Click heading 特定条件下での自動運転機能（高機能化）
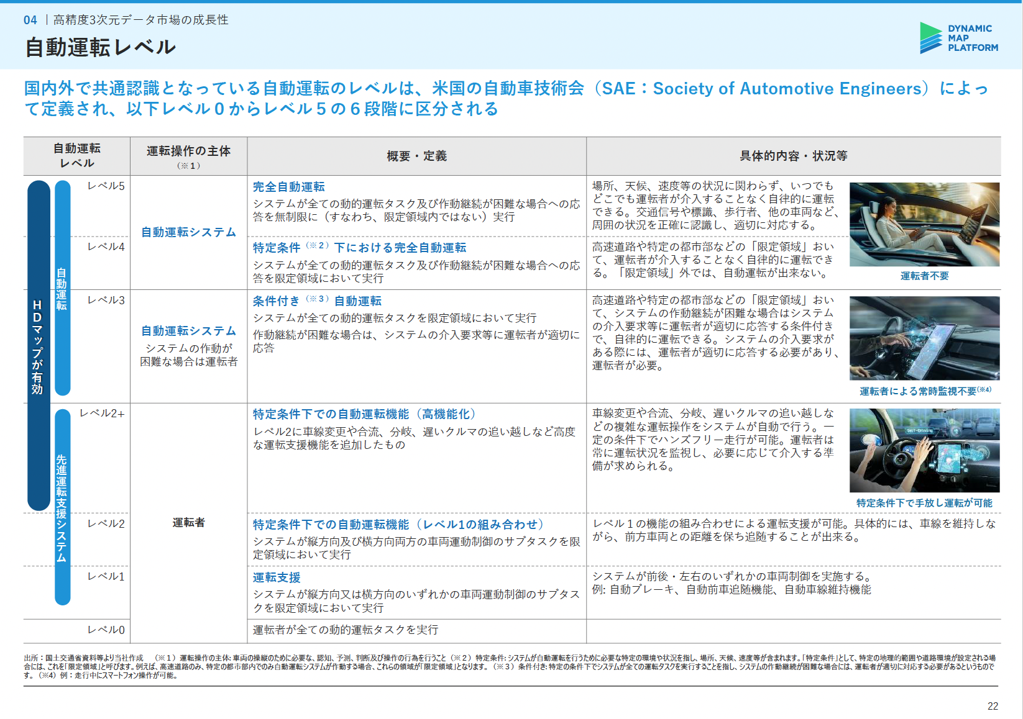Image resolution: width=1023 pixels, height=719 pixels. pos(365,414)
